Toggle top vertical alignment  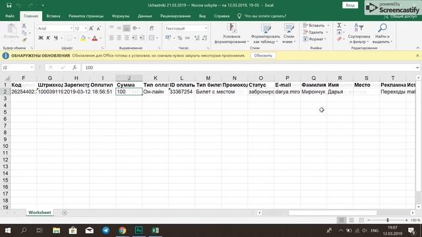point(111,28)
